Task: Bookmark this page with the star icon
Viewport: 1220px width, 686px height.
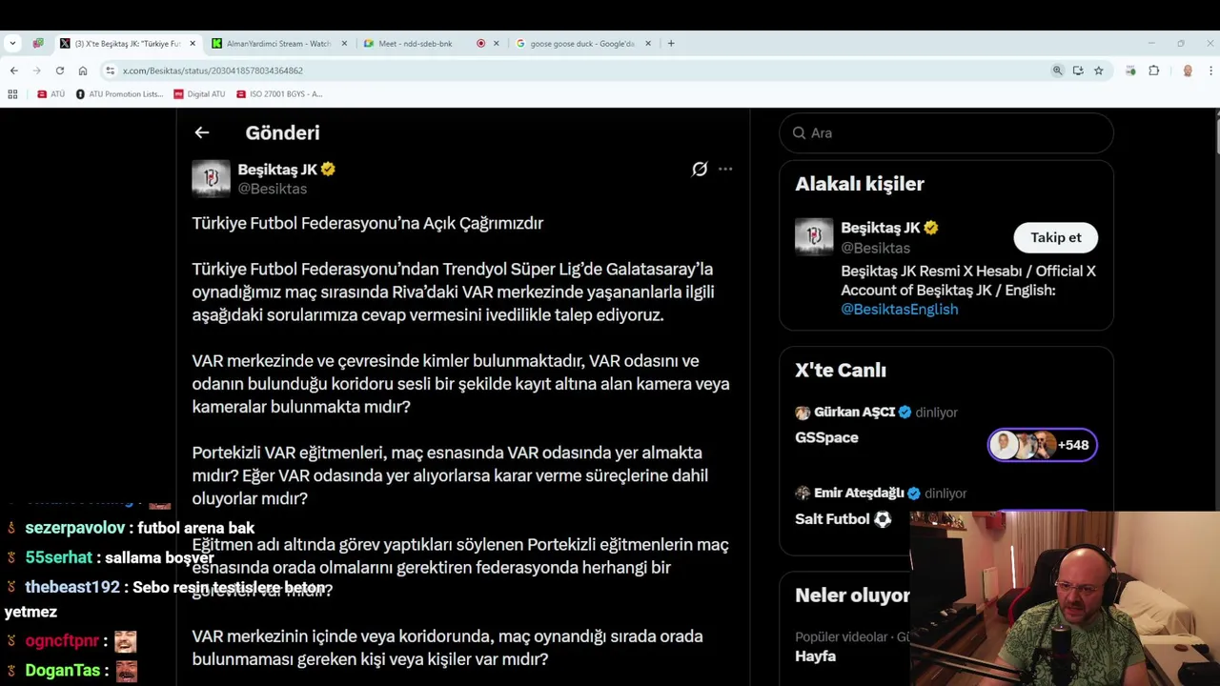Action: click(x=1099, y=71)
